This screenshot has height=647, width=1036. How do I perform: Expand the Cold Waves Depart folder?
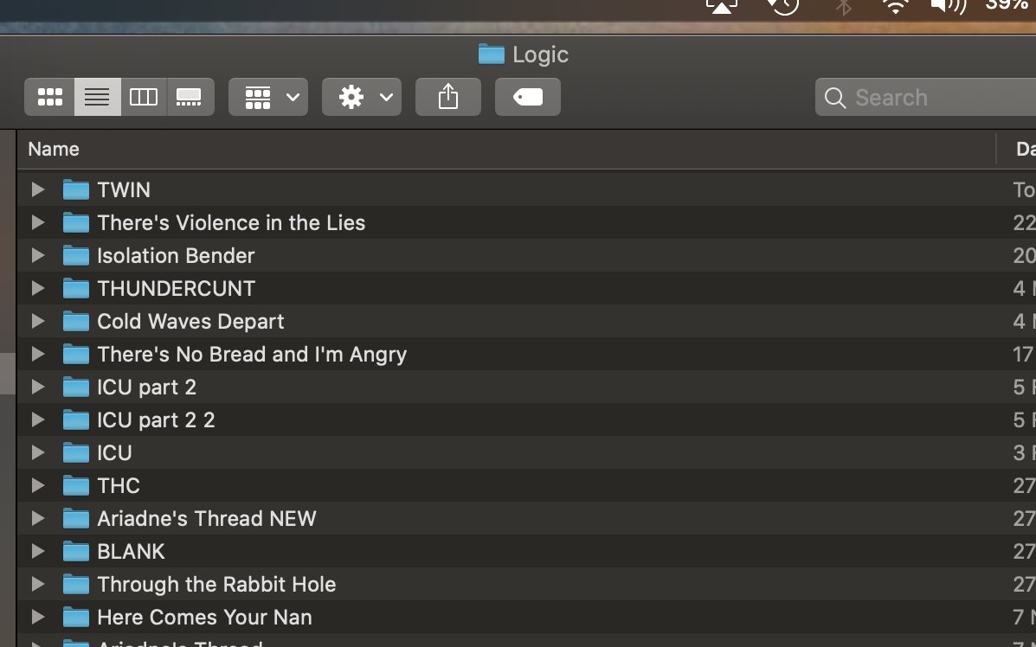pyautogui.click(x=37, y=321)
